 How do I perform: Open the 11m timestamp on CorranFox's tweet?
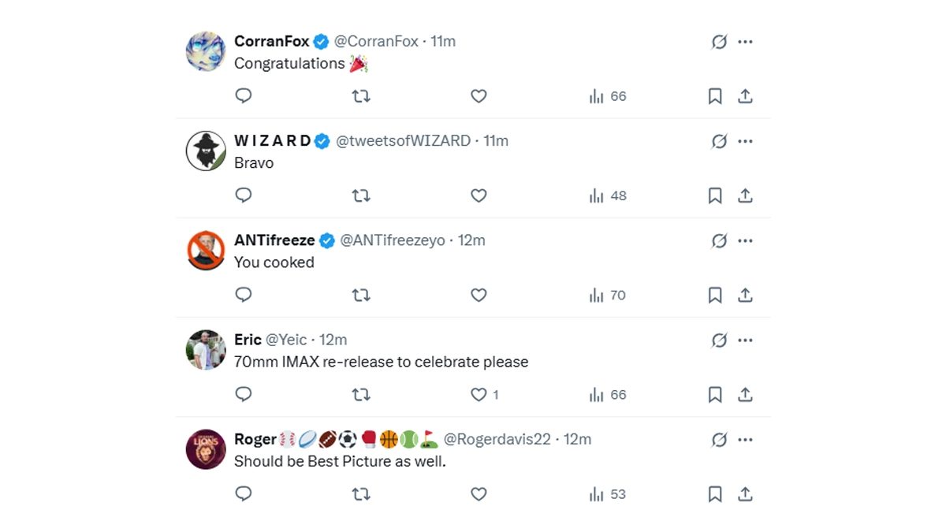pos(443,41)
